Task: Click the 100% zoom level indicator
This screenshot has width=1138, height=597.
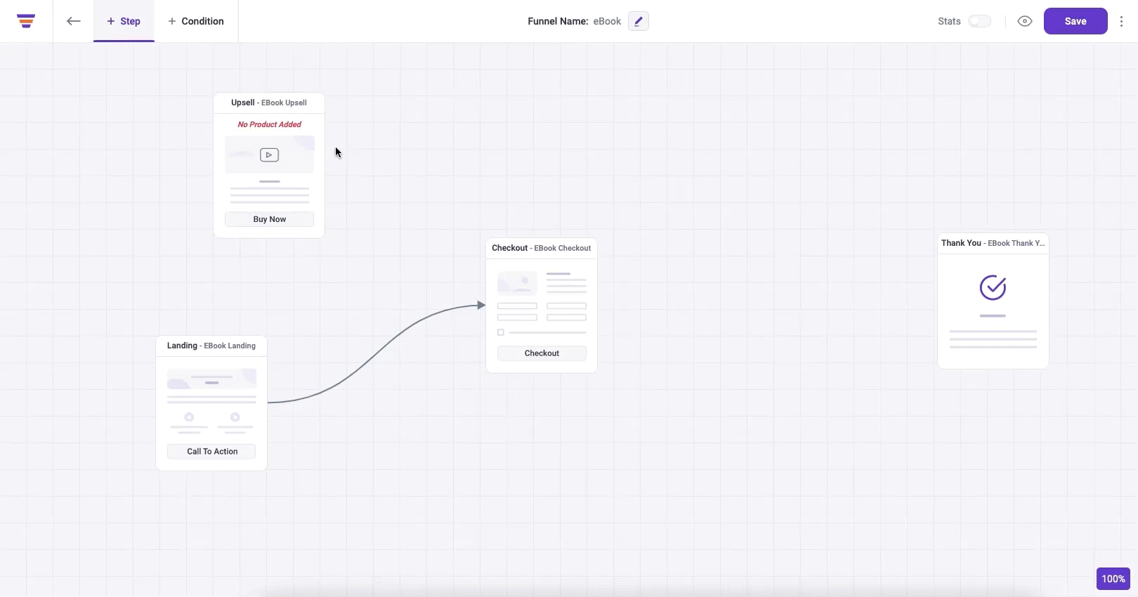Action: pyautogui.click(x=1113, y=579)
